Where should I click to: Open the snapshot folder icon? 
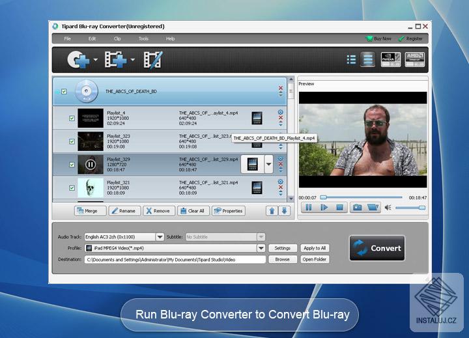[x=373, y=207]
